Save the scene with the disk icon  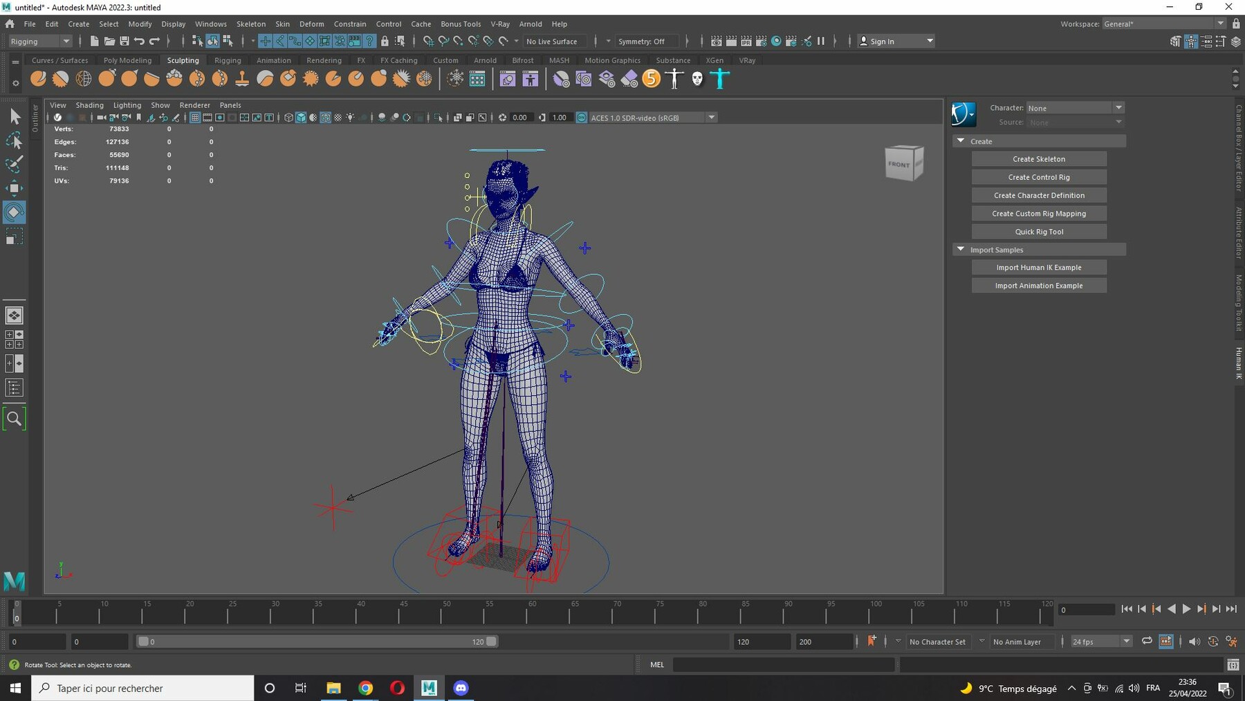[x=124, y=42]
